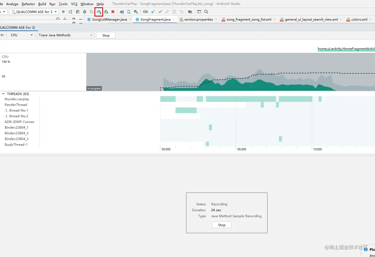Close the SongFragment.java tab
Viewport: 375px width, 257px height.
[174, 19]
